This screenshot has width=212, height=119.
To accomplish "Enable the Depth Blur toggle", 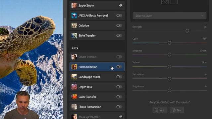I will click(119, 87).
